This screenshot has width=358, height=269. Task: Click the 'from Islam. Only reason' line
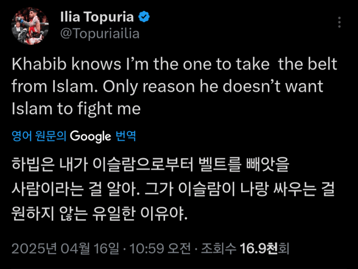point(168,86)
